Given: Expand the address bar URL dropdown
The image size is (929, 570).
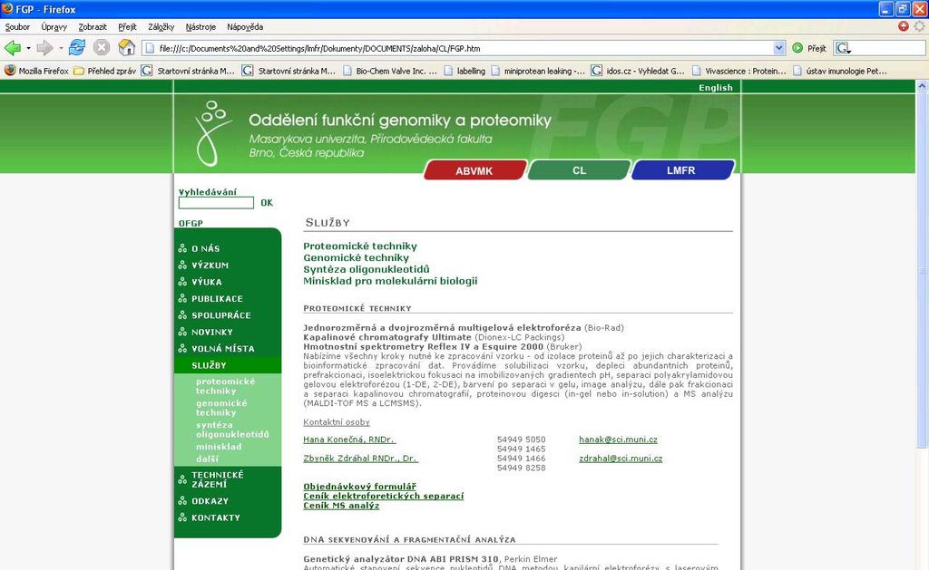Looking at the screenshot, I should [x=779, y=48].
